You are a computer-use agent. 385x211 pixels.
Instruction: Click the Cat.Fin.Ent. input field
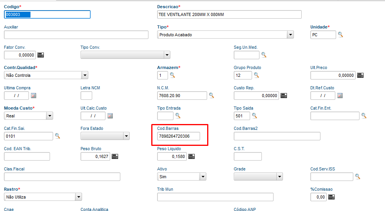click(335, 116)
